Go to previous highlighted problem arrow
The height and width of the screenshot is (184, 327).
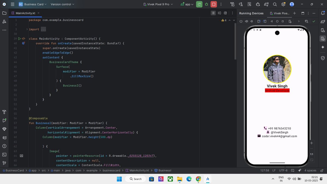click(229, 20)
